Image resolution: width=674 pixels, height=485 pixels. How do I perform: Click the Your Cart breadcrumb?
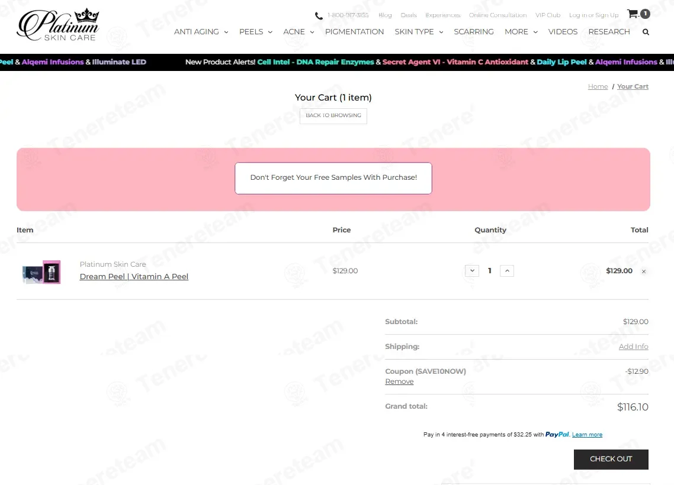pos(633,86)
